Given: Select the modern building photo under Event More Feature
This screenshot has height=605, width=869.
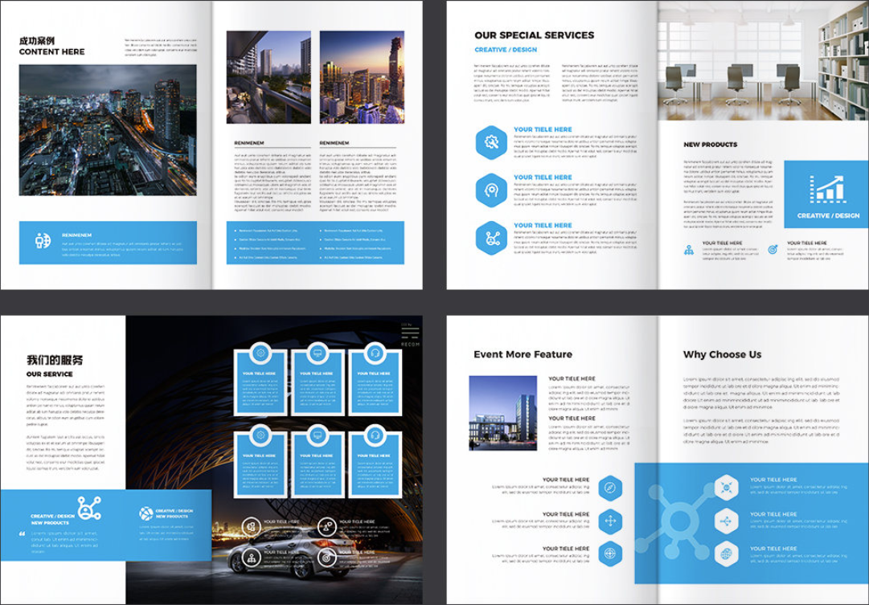Looking at the screenshot, I should [502, 413].
